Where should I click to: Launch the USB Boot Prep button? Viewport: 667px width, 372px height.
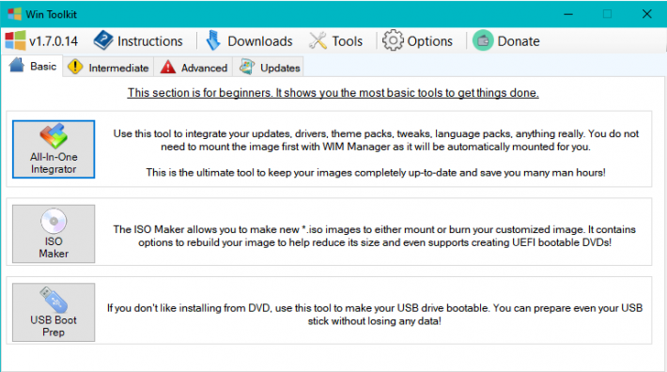[54, 313]
